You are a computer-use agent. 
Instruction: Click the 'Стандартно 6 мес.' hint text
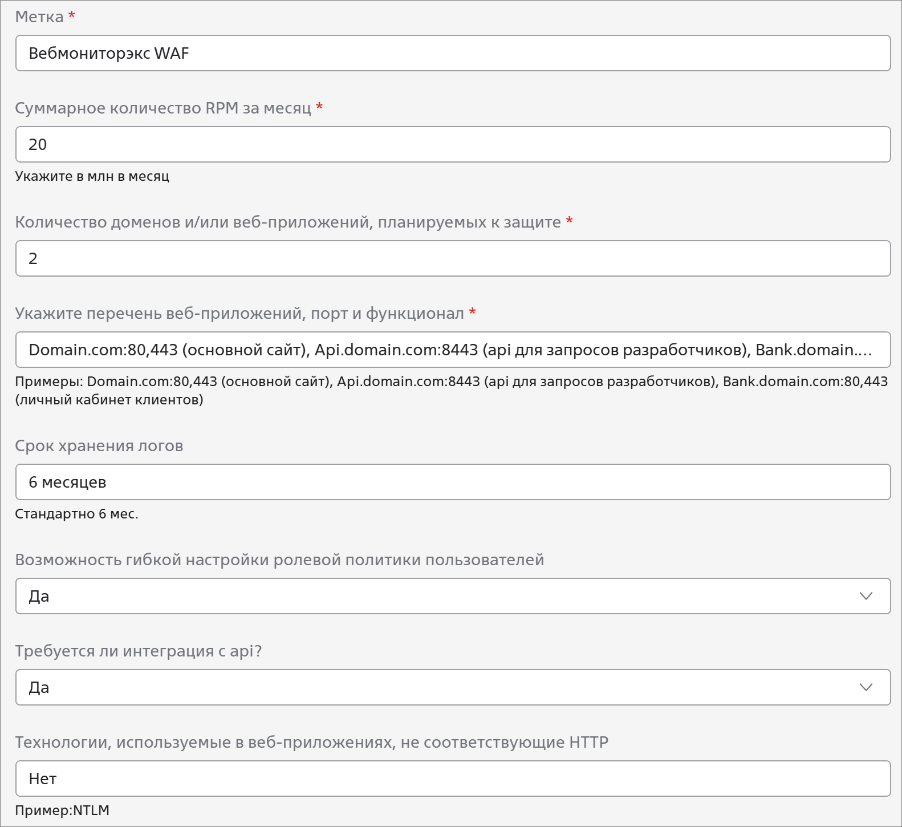[77, 514]
